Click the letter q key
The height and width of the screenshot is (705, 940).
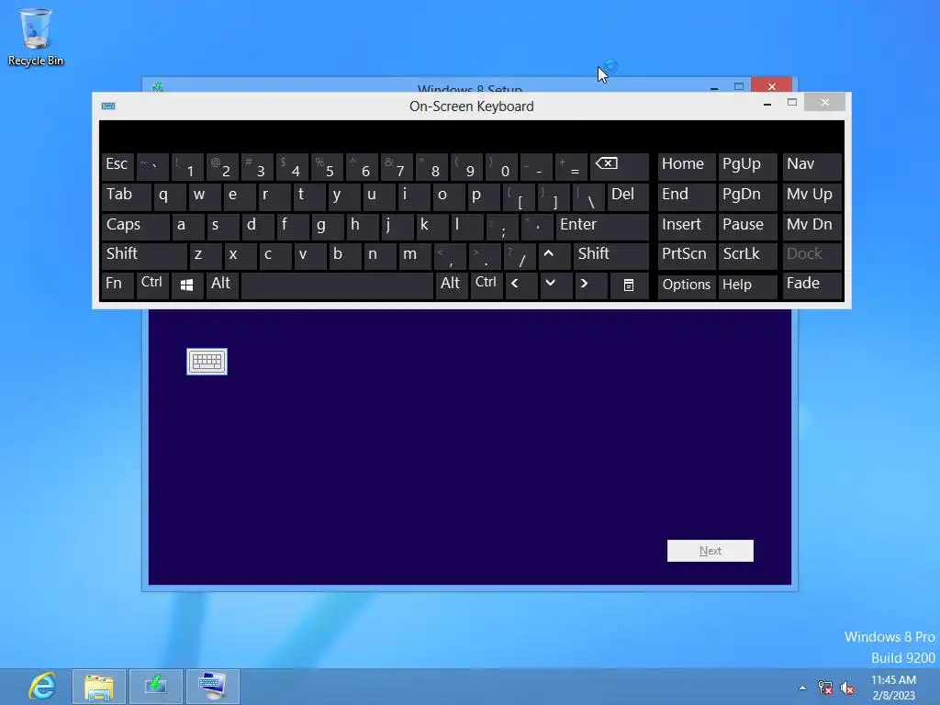click(x=170, y=196)
